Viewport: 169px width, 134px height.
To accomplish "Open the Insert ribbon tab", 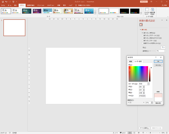I will (15, 5).
